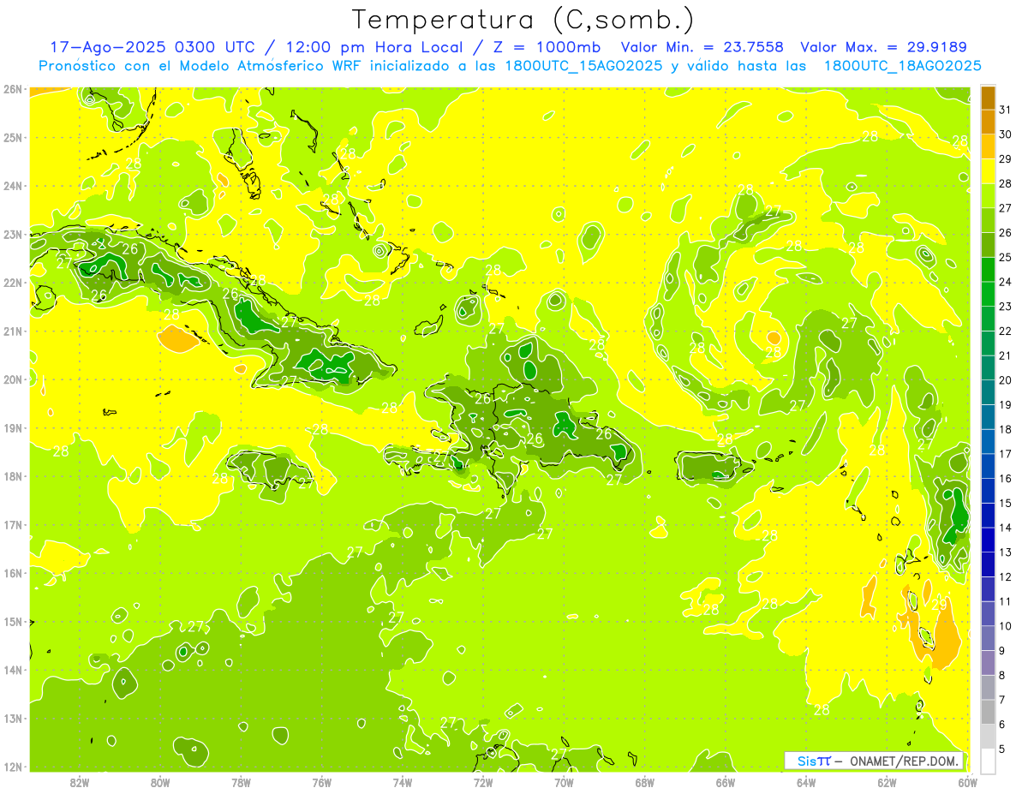Screen dimensions: 1028x794
Task: Click the 14N latitude axis label
Action: pyautogui.click(x=13, y=670)
